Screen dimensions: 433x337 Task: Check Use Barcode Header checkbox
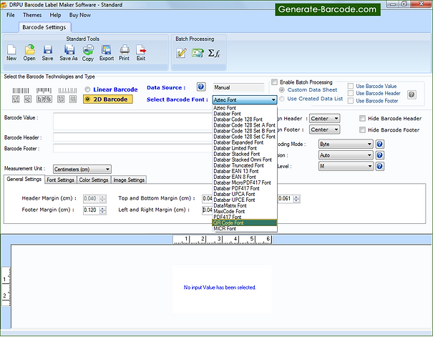pyautogui.click(x=351, y=93)
